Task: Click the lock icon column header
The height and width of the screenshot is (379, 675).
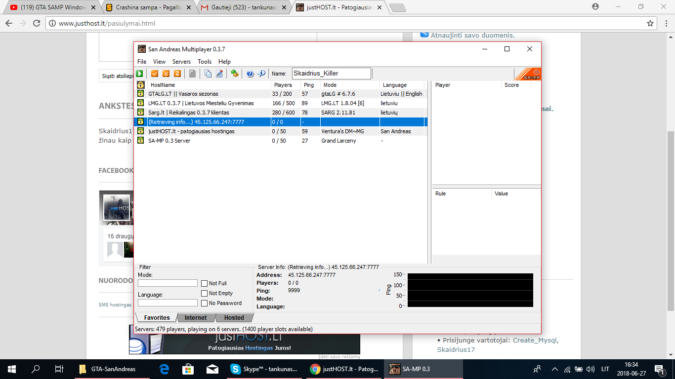Action: (x=140, y=85)
